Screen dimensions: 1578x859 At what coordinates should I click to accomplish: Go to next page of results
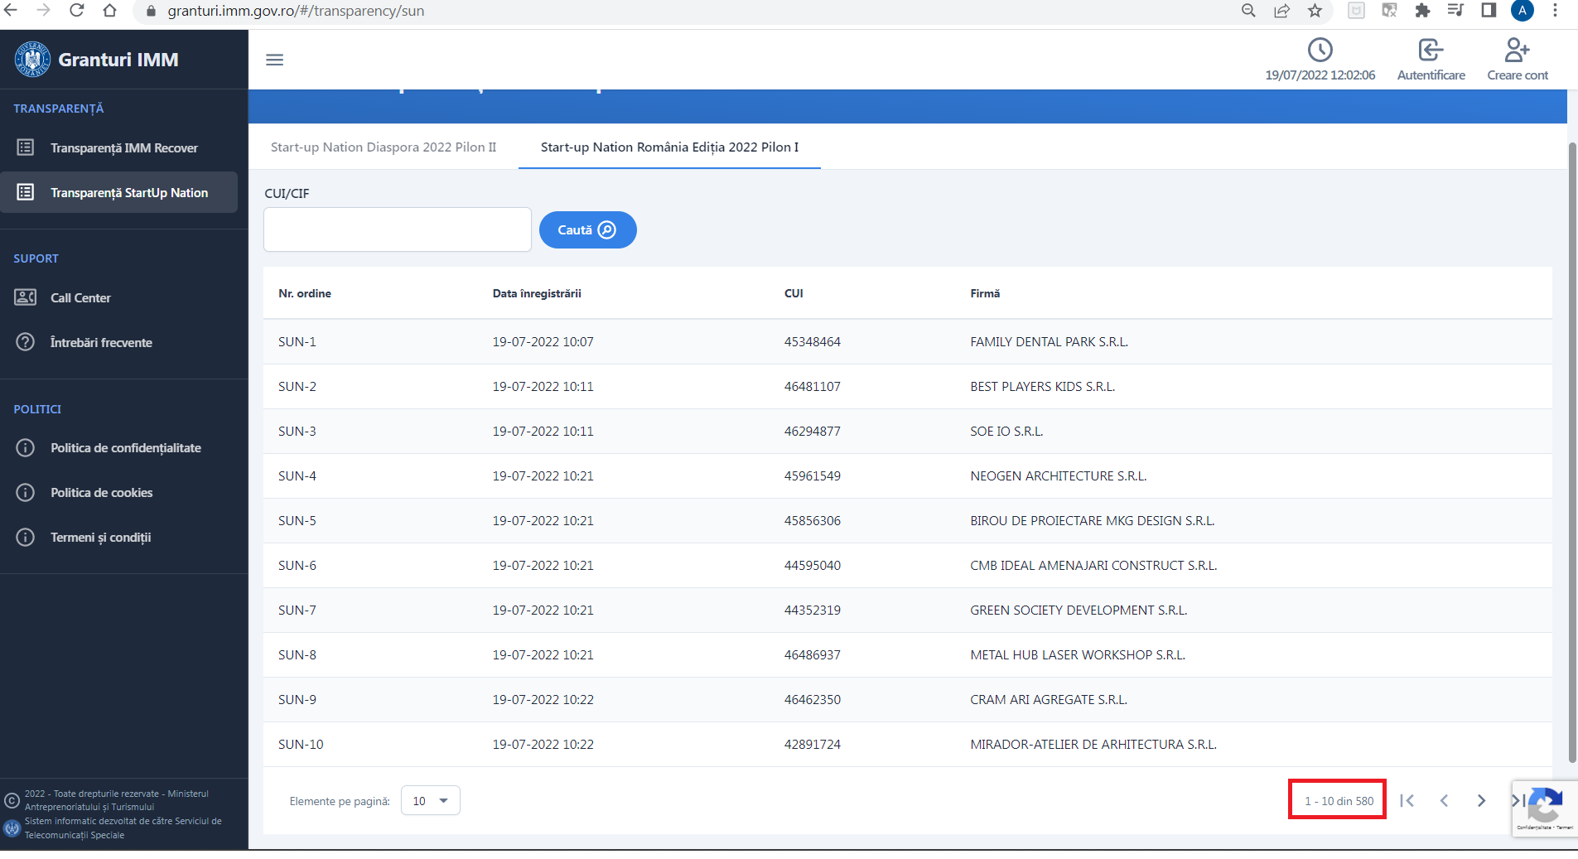[1481, 800]
